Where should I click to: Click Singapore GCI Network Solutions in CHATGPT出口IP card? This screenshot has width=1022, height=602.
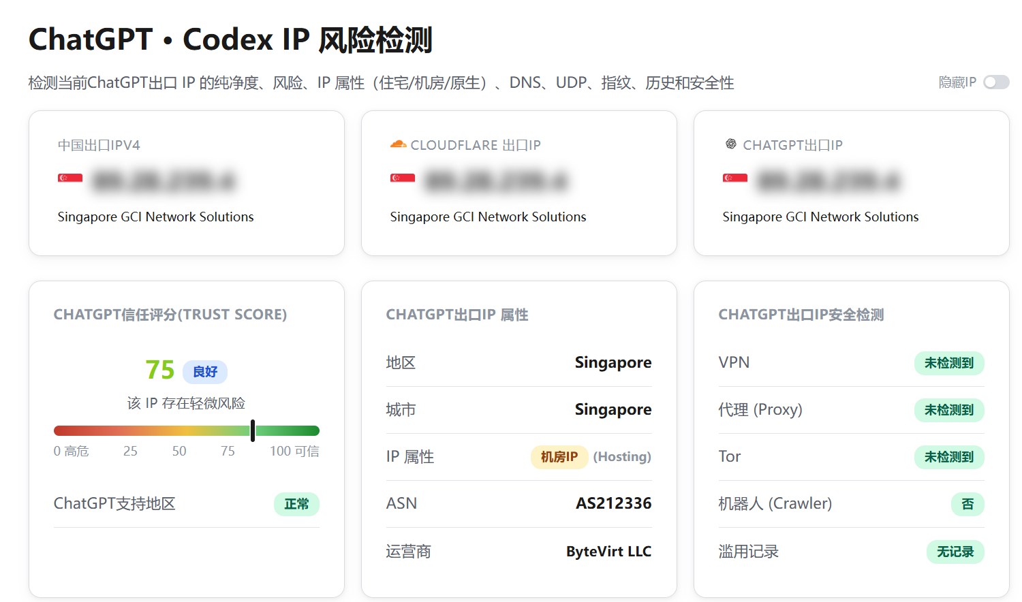(x=821, y=217)
